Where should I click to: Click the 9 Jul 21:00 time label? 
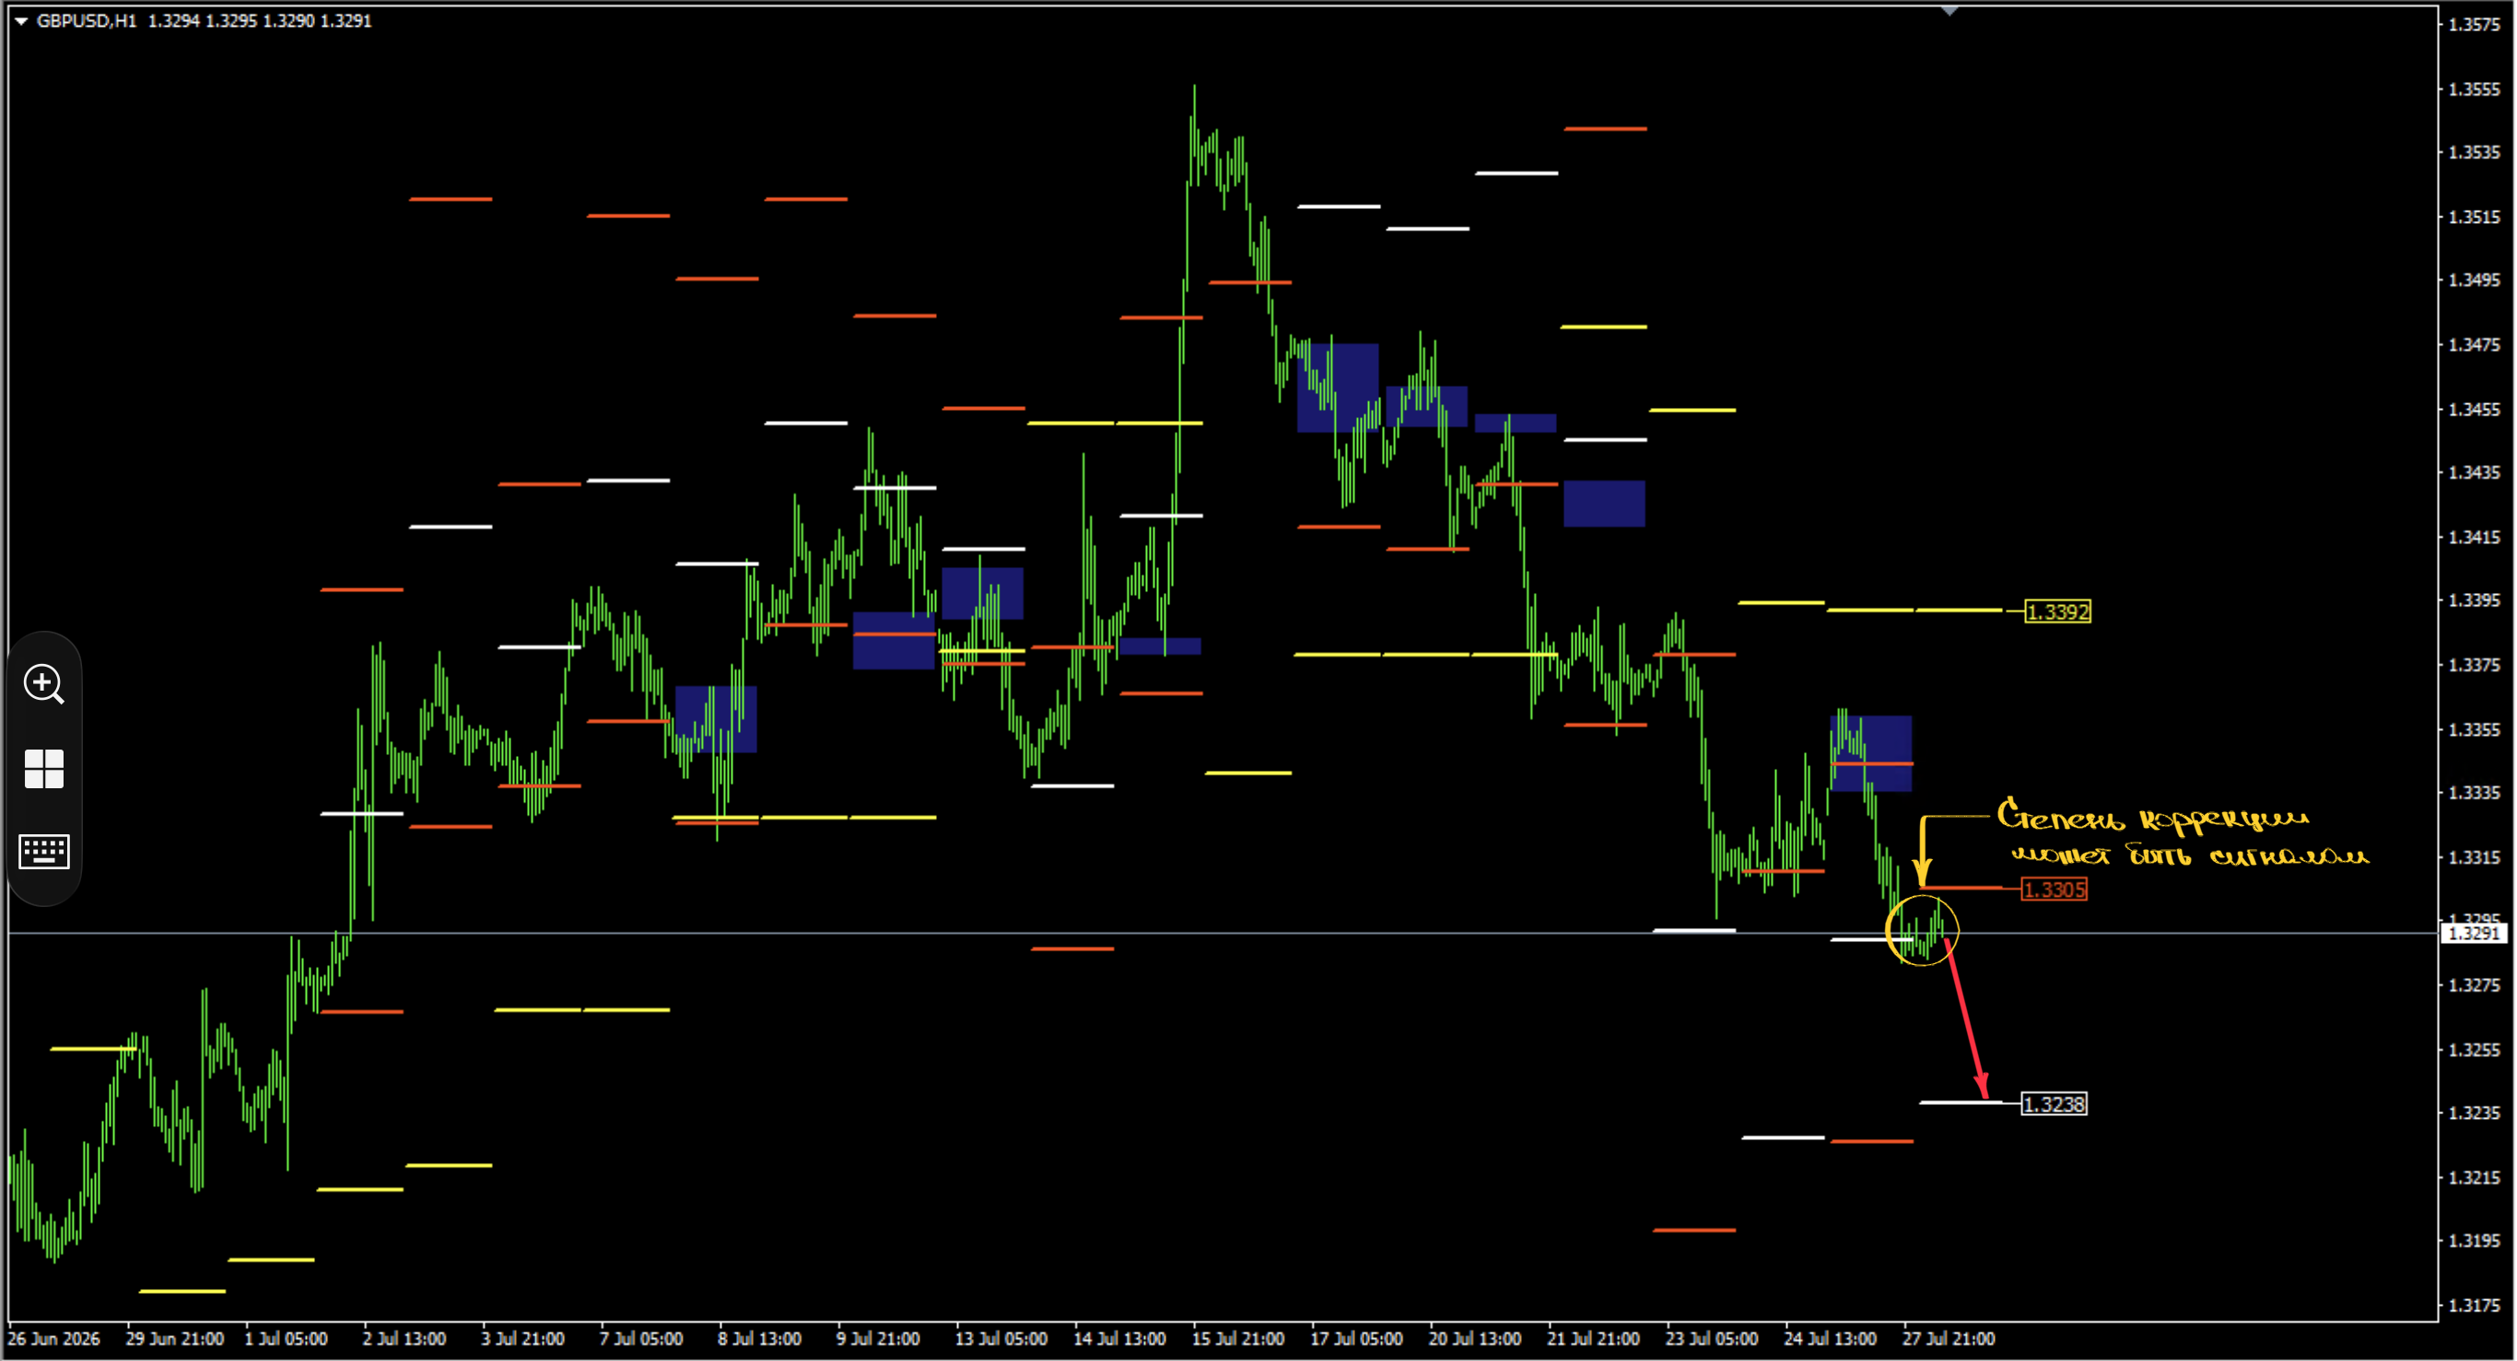click(877, 1339)
